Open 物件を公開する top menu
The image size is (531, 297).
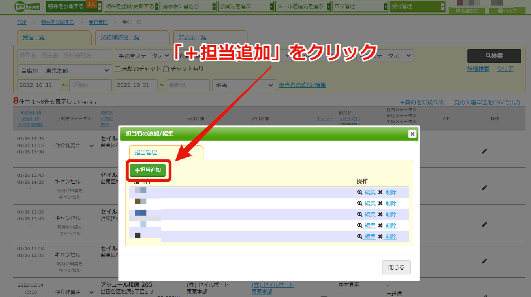(74, 6)
